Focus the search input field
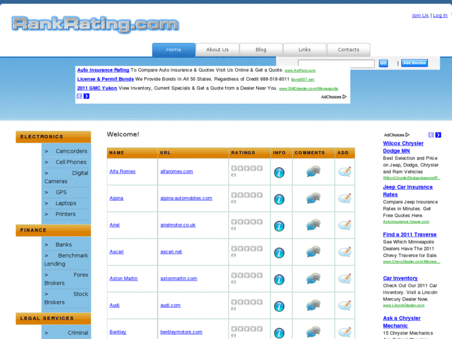The height and width of the screenshot is (339, 452). tap(336, 63)
